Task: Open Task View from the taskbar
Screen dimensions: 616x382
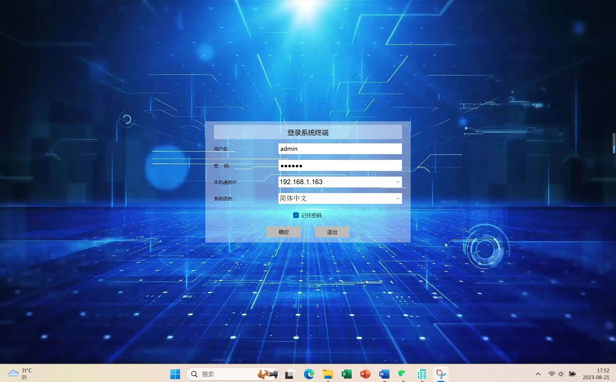Action: point(290,374)
